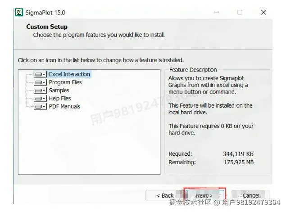Close the SigmaPlot 15.0 setup window
This screenshot has width=286, height=212.
click(263, 12)
